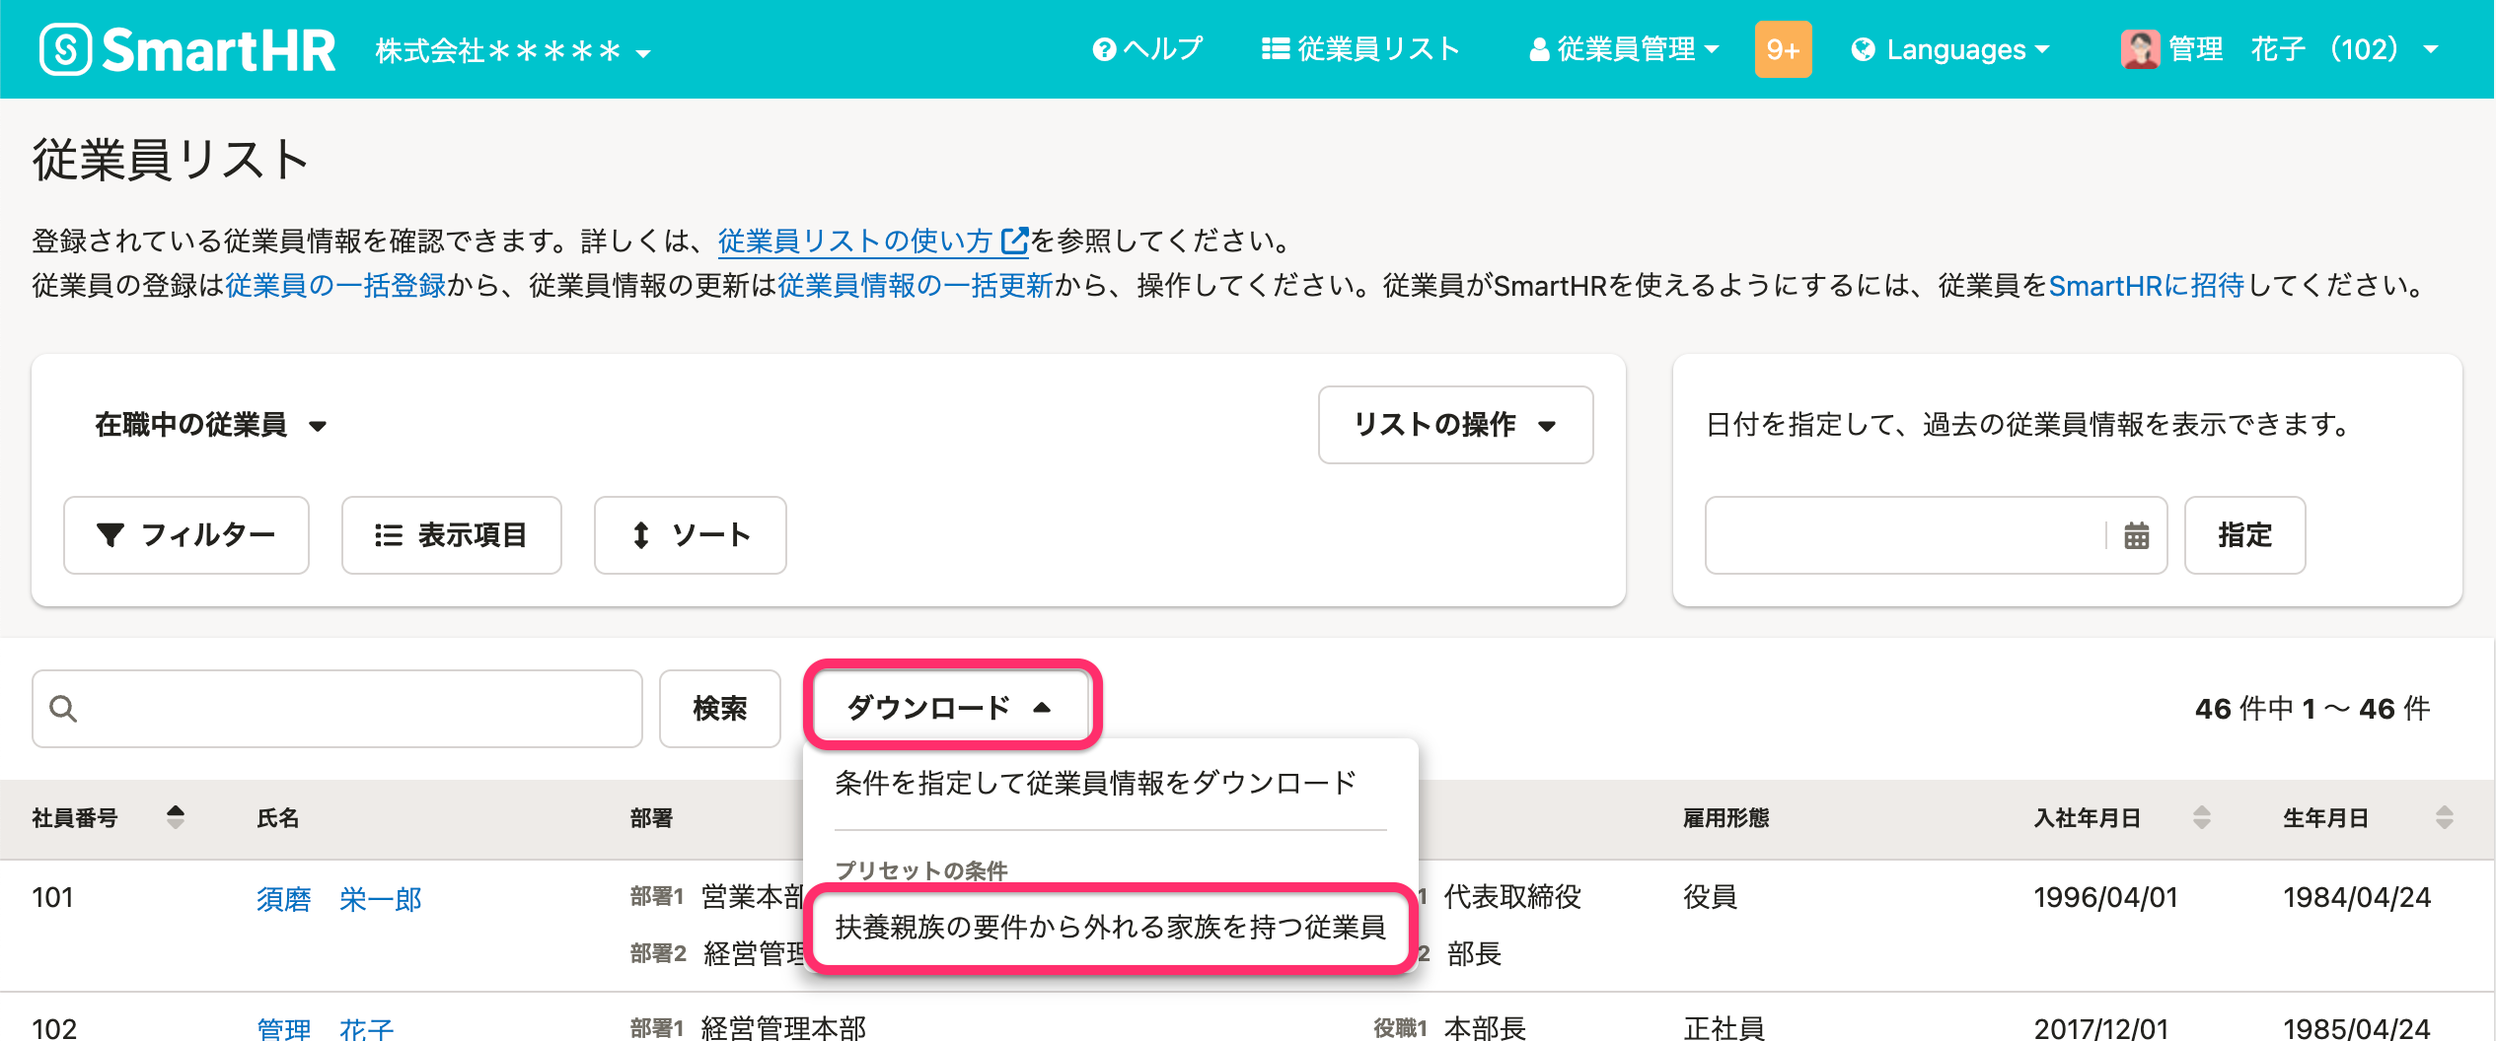Click the magnifying glass search icon
This screenshot has height=1041, width=2496.
tap(63, 709)
